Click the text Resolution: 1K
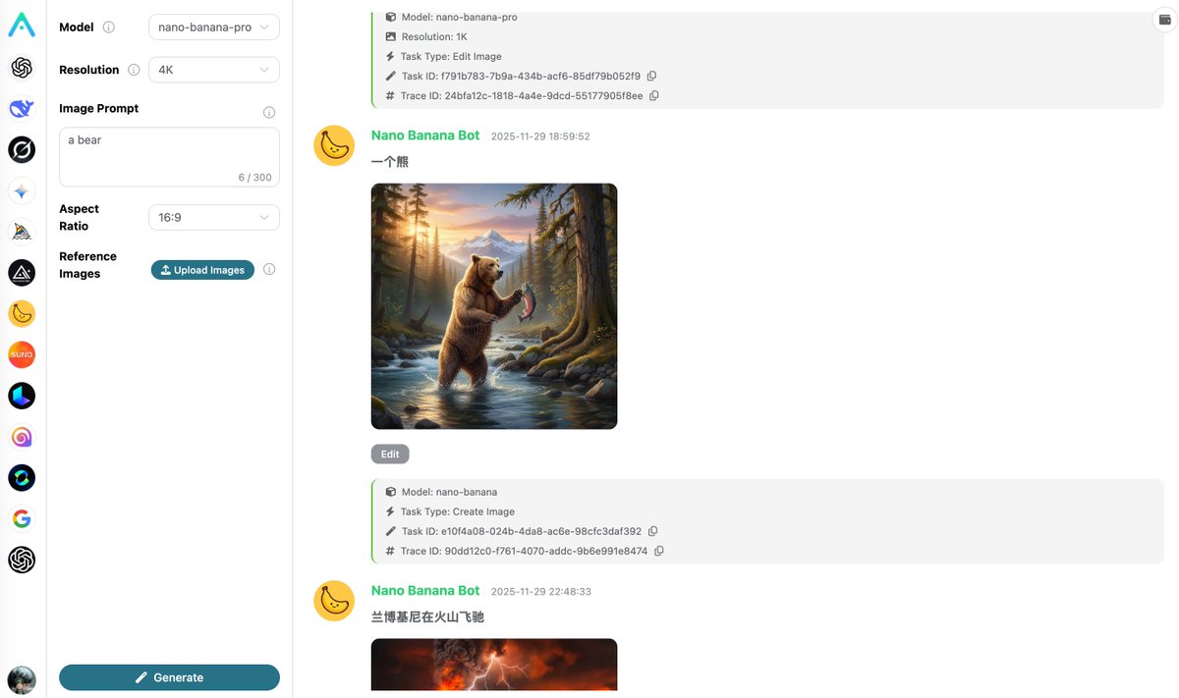The width and height of the screenshot is (1179, 698). (434, 36)
